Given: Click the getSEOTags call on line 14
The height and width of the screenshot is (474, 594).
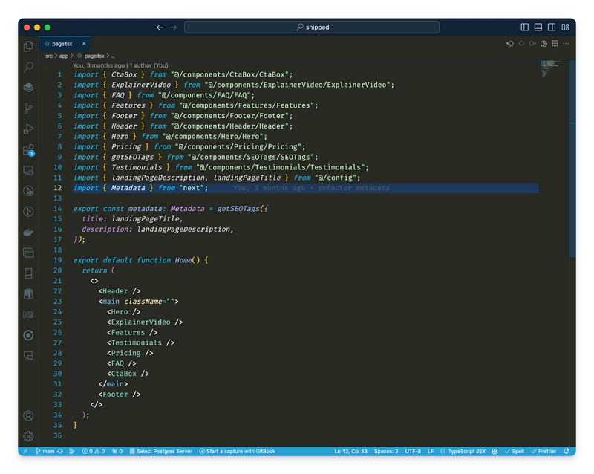Looking at the screenshot, I should (x=238, y=209).
